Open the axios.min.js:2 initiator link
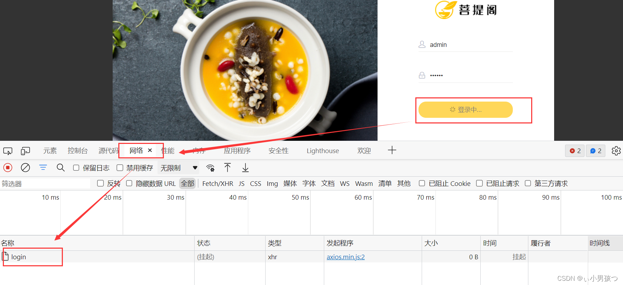 [346, 257]
